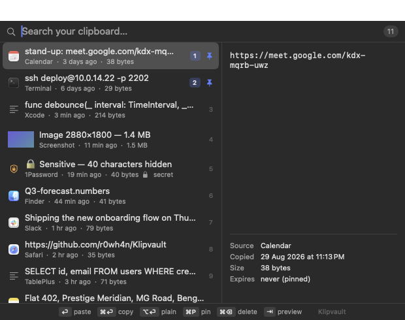Click shortcut badge 2 on ssh row
Screen dimensions: 405x320
pyautogui.click(x=195, y=83)
